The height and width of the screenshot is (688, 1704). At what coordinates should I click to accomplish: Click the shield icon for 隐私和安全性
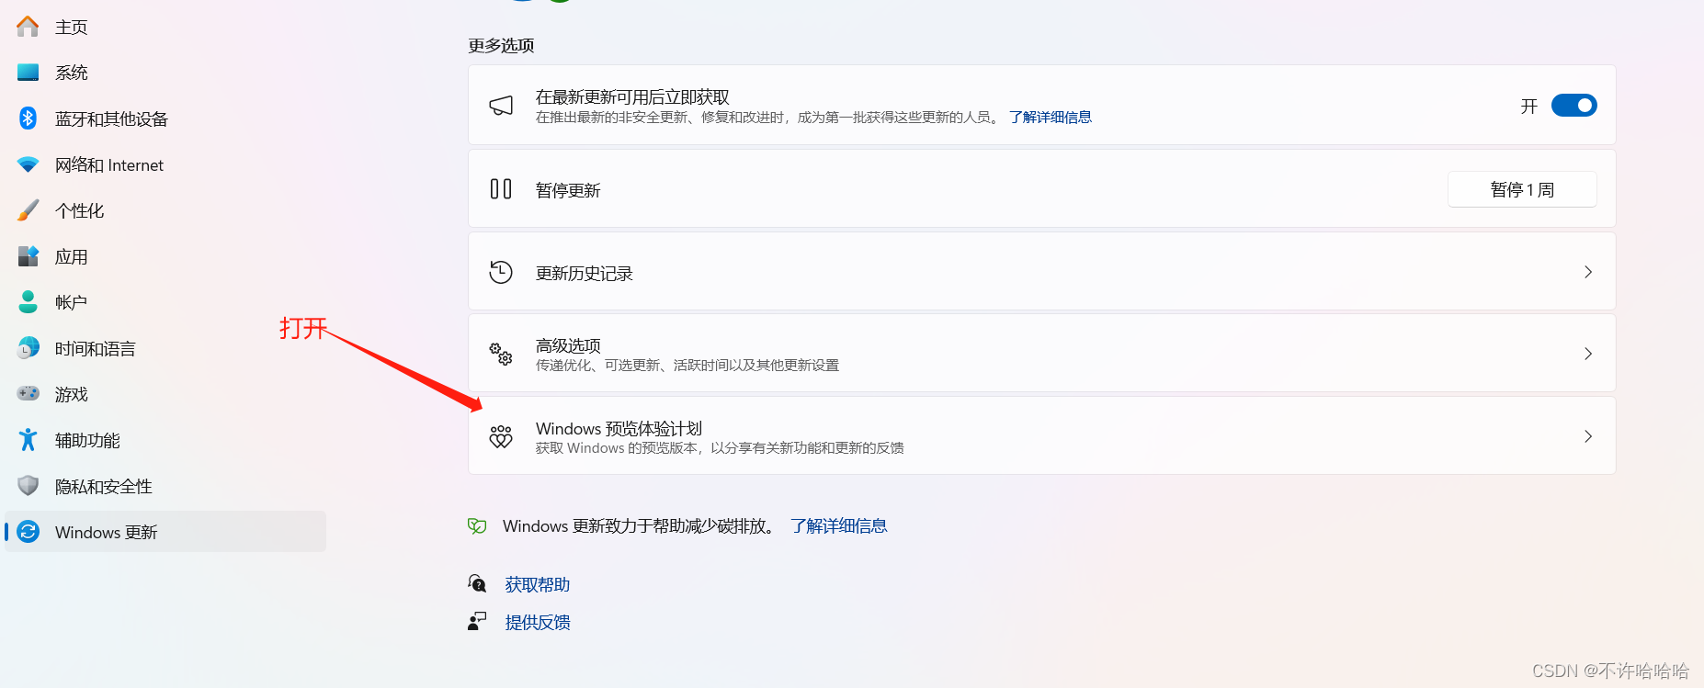28,485
